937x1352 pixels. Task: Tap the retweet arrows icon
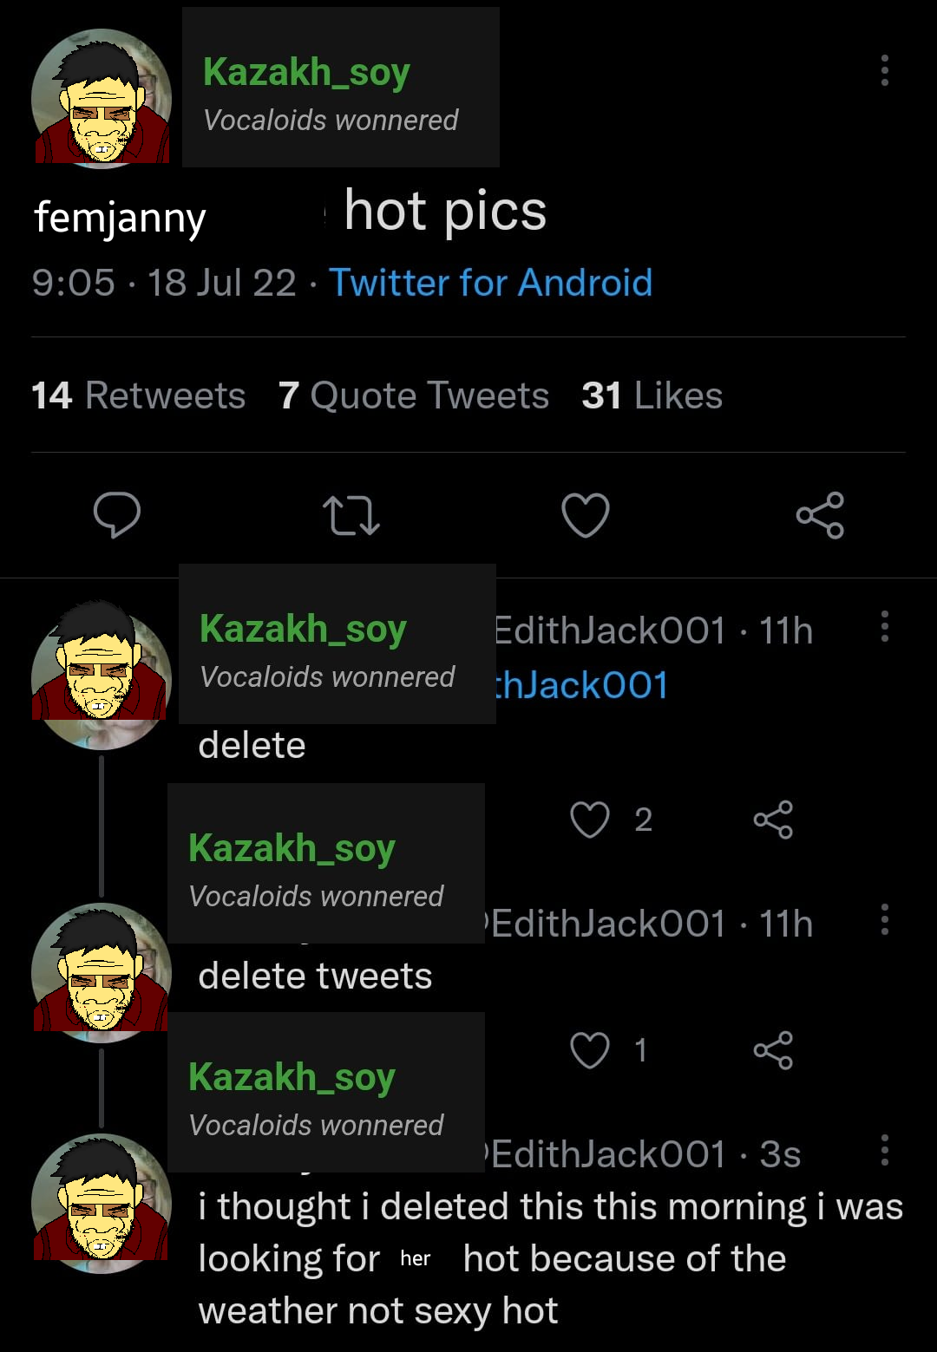(351, 515)
